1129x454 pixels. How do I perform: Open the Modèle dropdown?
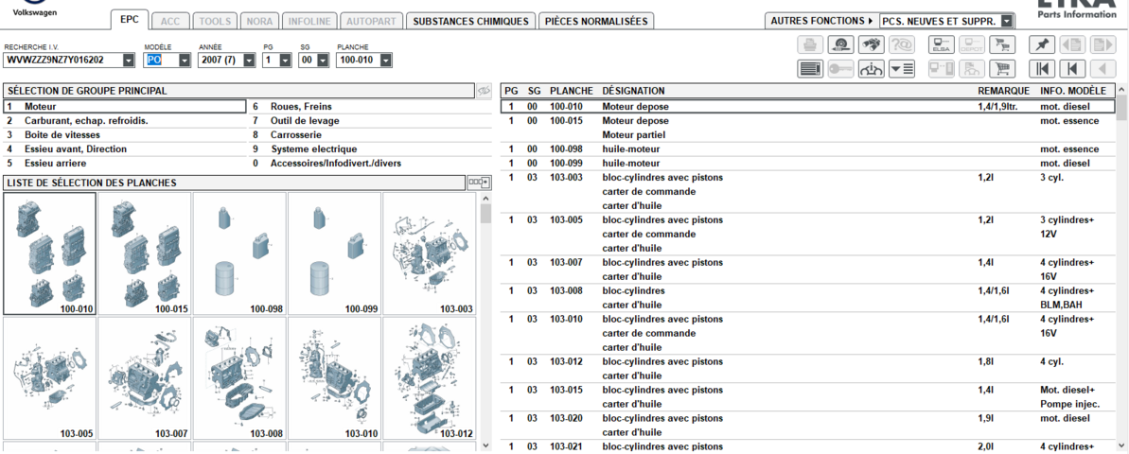(x=184, y=61)
